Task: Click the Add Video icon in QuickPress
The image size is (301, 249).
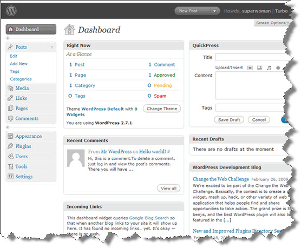Action: click(x=259, y=68)
